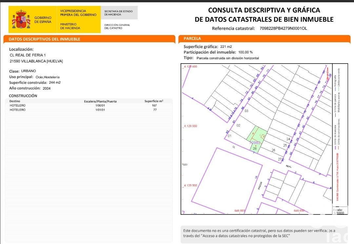The height and width of the screenshot is (244, 354).
Task: Click the cadastral reference 7098228PB4279N0001OL
Action: click(283, 28)
